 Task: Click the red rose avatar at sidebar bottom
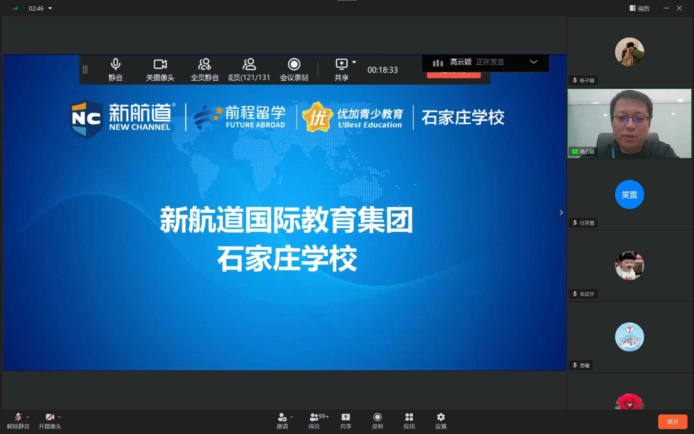tap(629, 401)
